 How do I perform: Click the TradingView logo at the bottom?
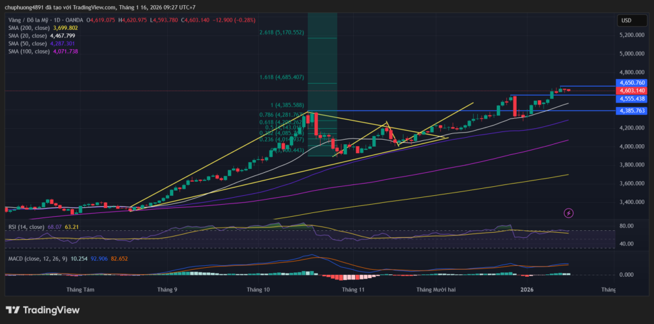(x=43, y=310)
